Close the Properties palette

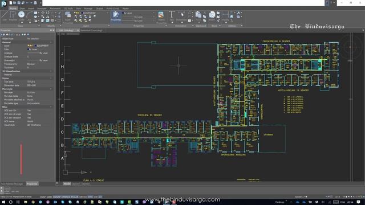(x=53, y=30)
